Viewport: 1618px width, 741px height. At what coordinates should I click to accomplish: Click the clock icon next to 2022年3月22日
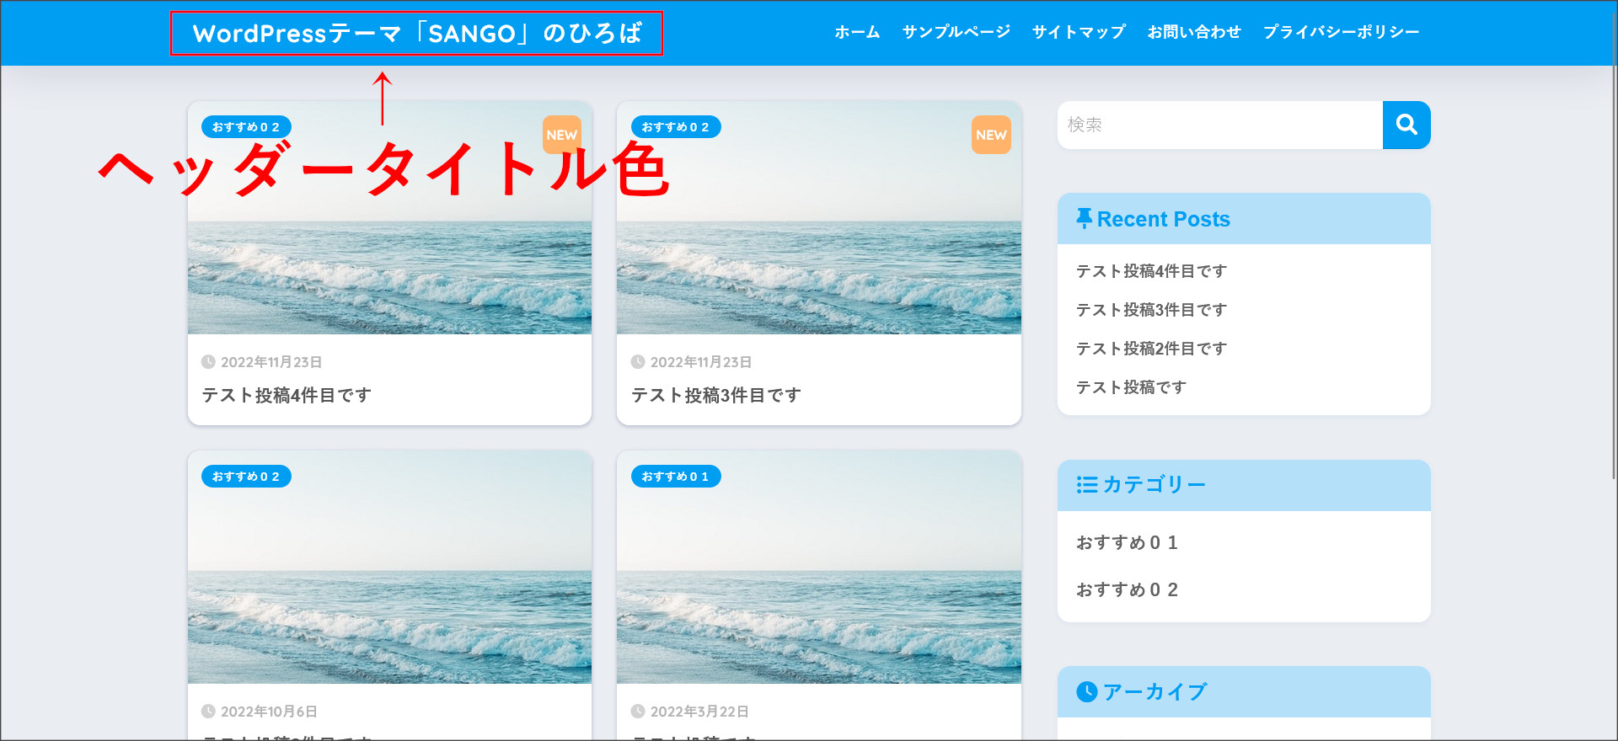pos(638,712)
